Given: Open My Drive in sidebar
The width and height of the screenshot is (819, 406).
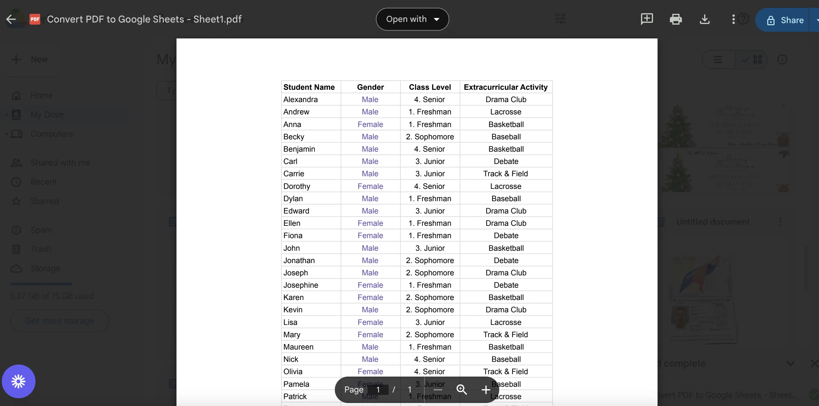Looking at the screenshot, I should (47, 114).
